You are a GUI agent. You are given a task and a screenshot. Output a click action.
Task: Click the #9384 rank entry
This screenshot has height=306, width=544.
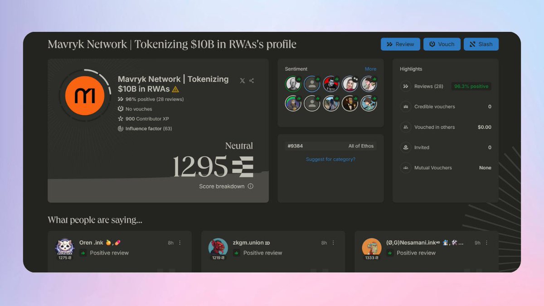[295, 146]
